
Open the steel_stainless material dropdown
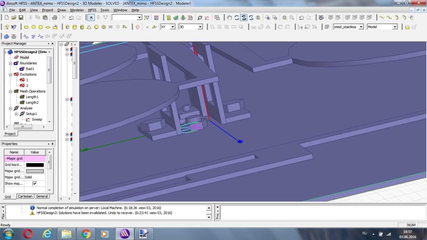361,27
